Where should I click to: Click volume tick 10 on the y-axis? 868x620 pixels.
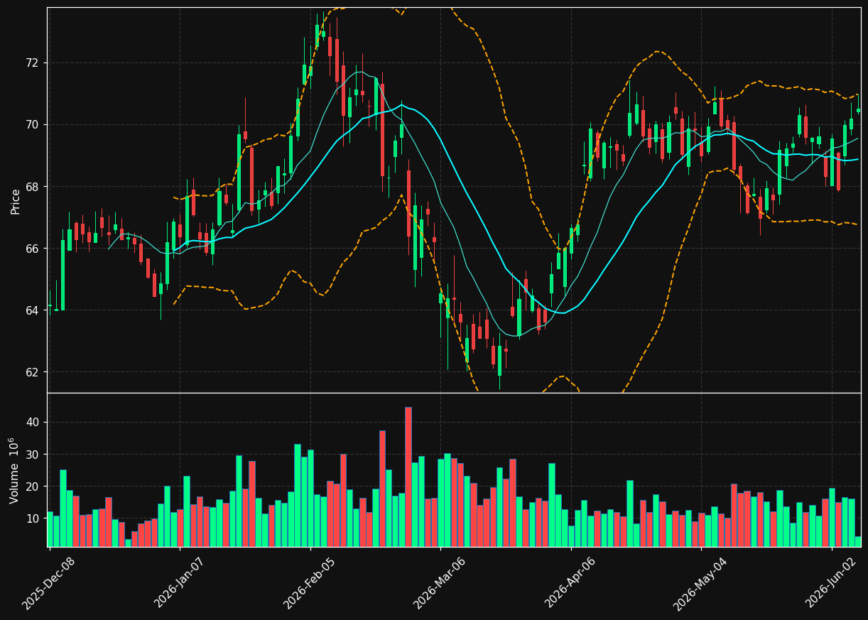click(33, 518)
